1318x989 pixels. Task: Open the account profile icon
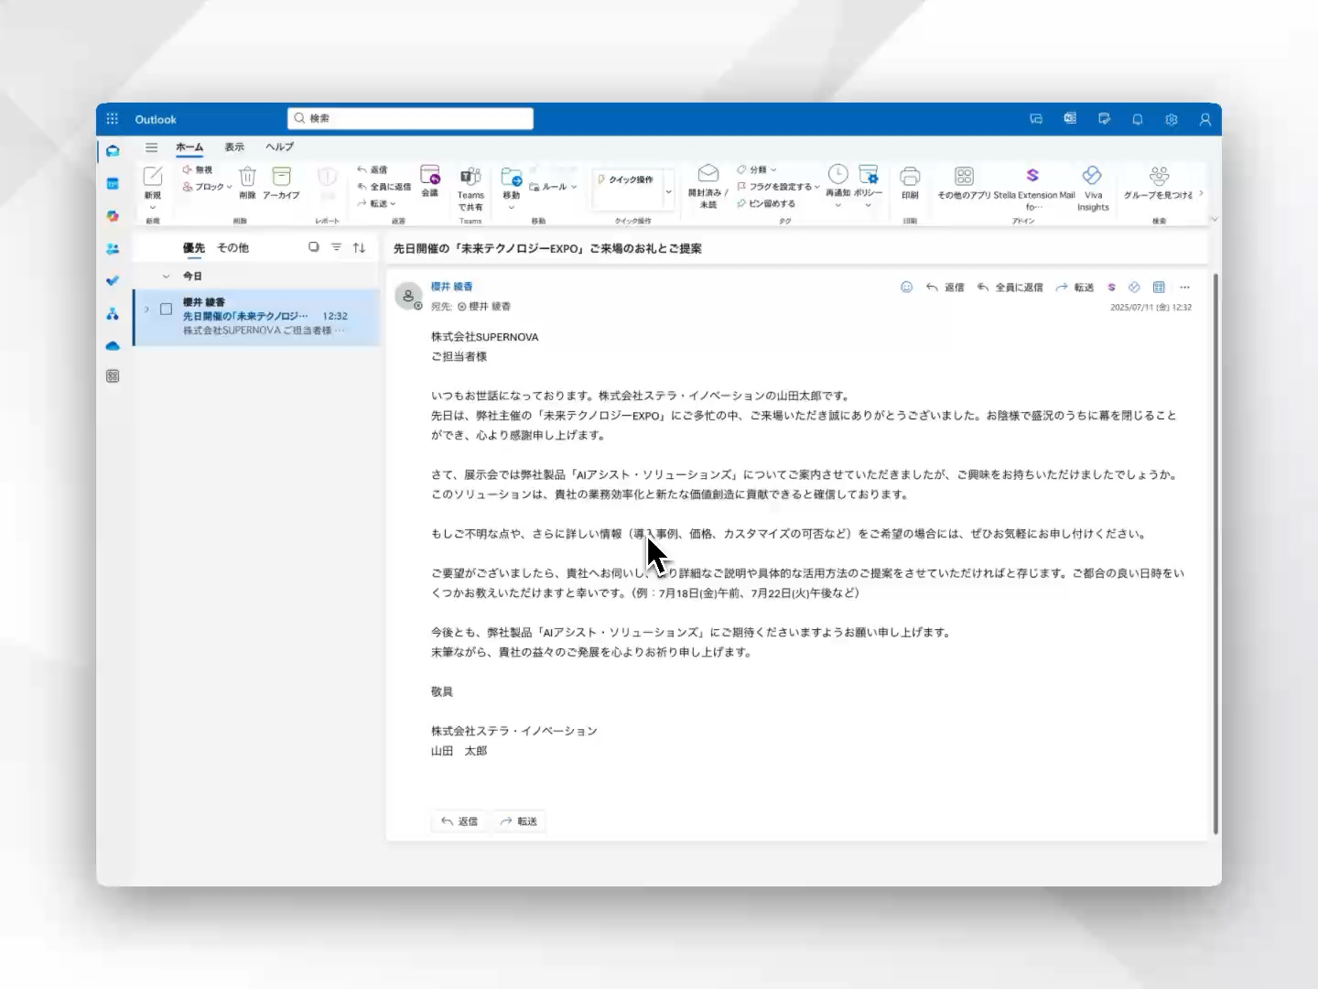pos(1205,119)
